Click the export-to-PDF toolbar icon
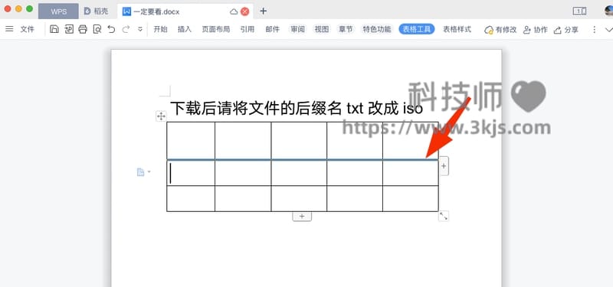 click(x=69, y=29)
